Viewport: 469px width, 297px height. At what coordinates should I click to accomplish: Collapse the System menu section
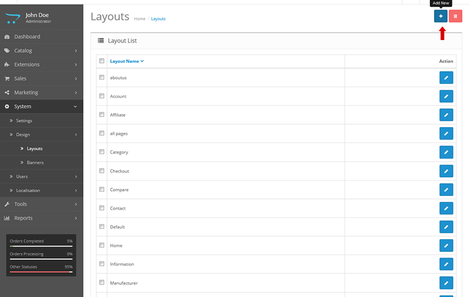(x=42, y=107)
